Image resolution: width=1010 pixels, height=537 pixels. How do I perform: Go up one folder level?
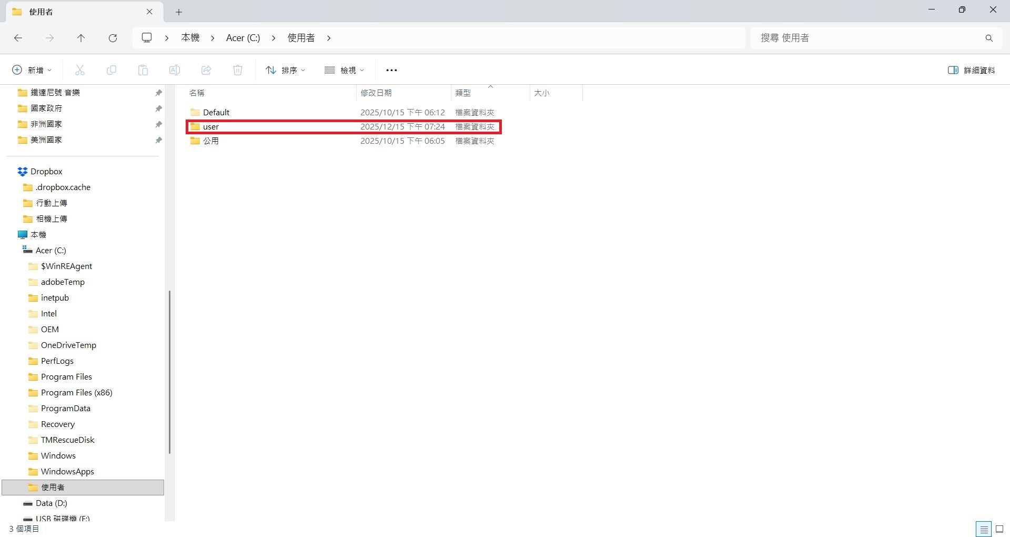pyautogui.click(x=81, y=38)
